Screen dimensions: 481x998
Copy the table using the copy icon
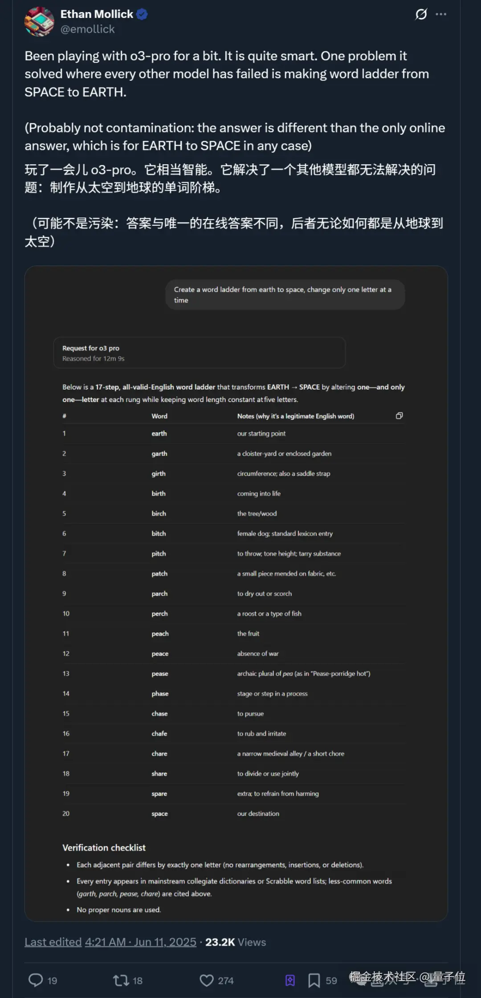point(399,416)
